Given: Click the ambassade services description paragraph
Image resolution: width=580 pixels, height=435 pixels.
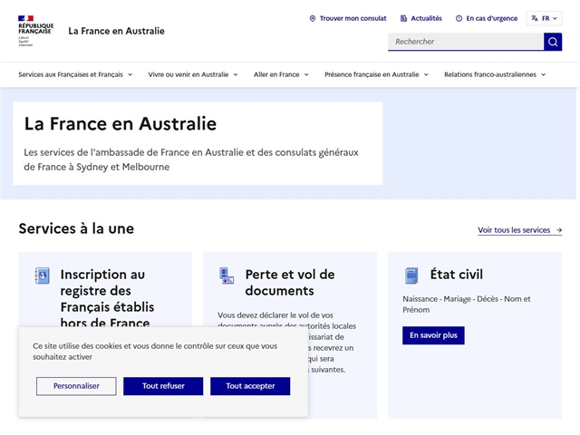Looking at the screenshot, I should [x=191, y=159].
